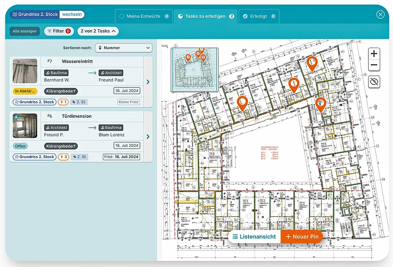393x267 pixels.
Task: Switch to Meine Entwürfe tab
Action: pyautogui.click(x=144, y=16)
